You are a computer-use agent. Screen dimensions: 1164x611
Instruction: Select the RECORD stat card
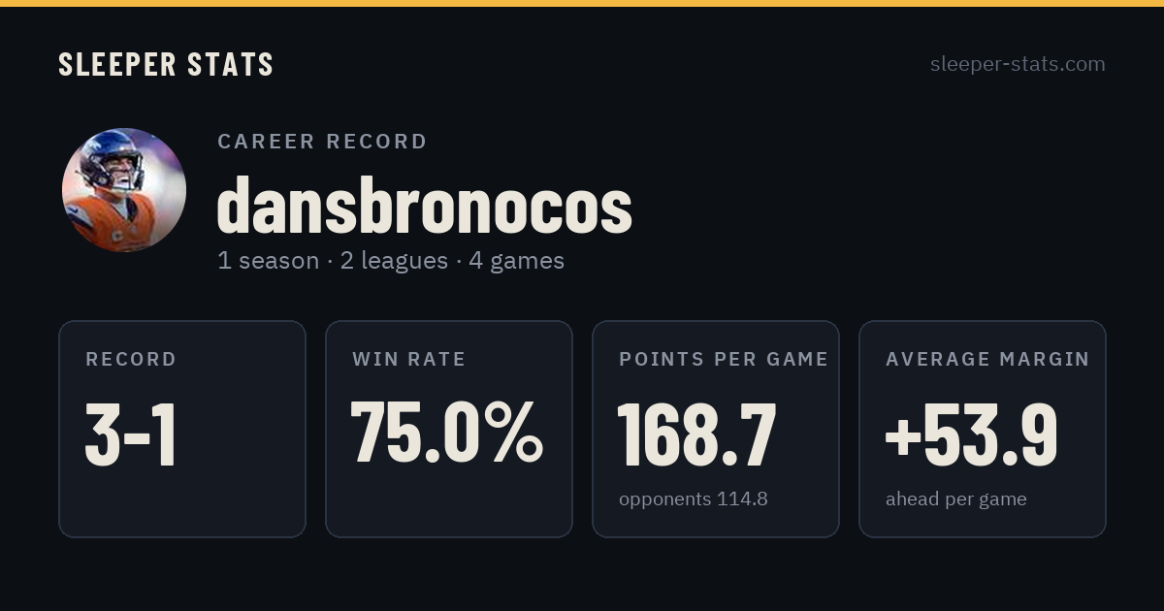(182, 429)
